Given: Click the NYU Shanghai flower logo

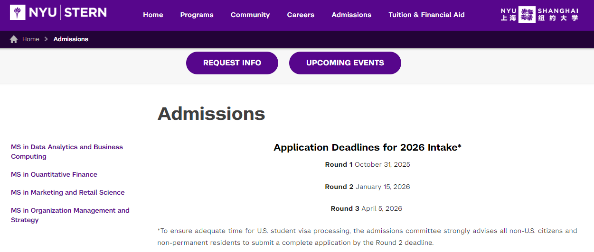Looking at the screenshot, I should (527, 15).
